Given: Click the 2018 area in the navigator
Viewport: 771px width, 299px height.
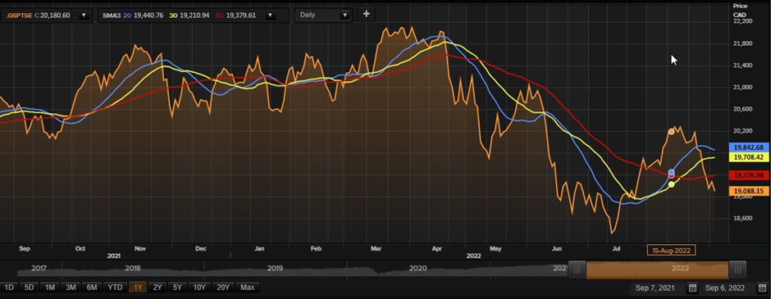Looking at the screenshot, I should pos(132,269).
